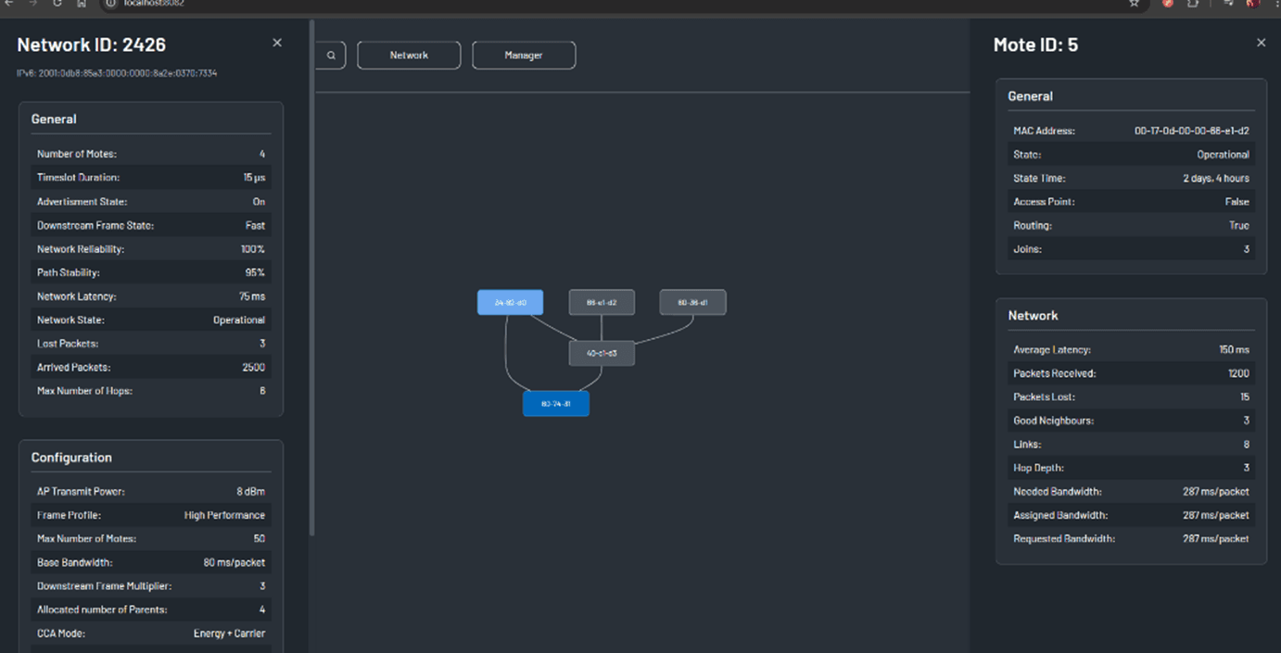This screenshot has height=653, width=1281.
Task: Click the Network Latency row
Action: (151, 296)
